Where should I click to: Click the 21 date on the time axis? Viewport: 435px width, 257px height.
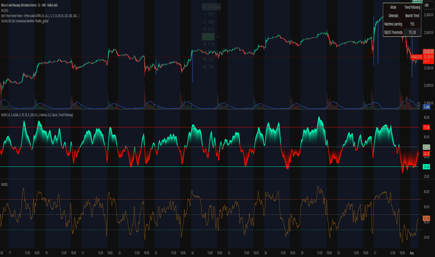coord(83,253)
